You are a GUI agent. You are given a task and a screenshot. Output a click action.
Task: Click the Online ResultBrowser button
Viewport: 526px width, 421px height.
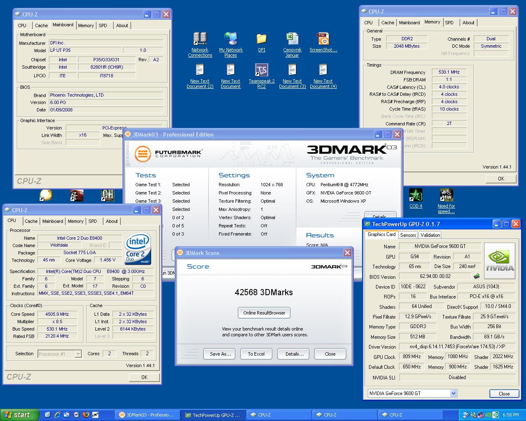pyautogui.click(x=264, y=313)
